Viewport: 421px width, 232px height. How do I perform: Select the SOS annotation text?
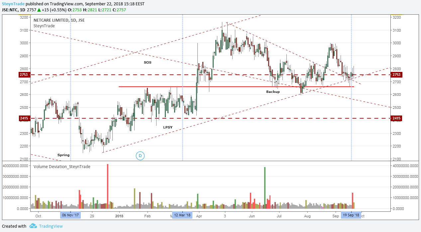click(148, 62)
